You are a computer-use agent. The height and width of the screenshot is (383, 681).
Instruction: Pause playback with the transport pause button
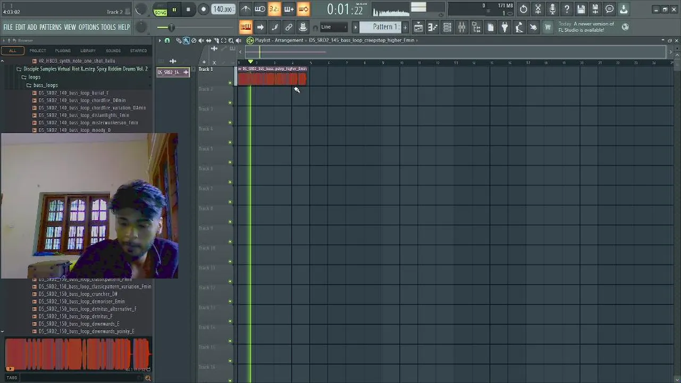tap(174, 10)
